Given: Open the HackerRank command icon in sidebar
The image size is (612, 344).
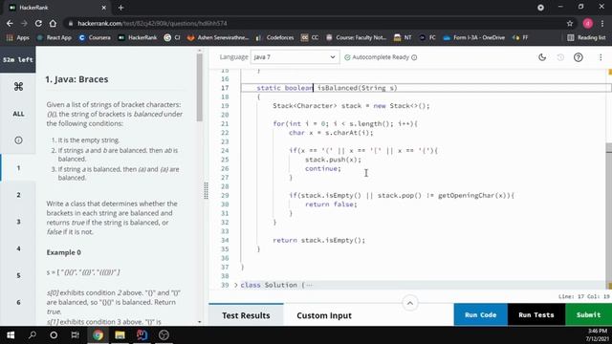Looking at the screenshot, I should click(18, 87).
